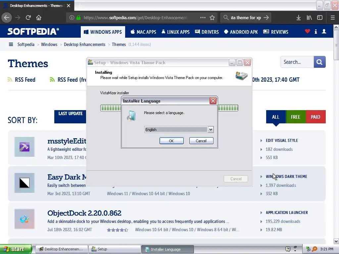Open the Easy Dark Mode app thumbnail
This screenshot has height=254, width=339.
pos(24,183)
